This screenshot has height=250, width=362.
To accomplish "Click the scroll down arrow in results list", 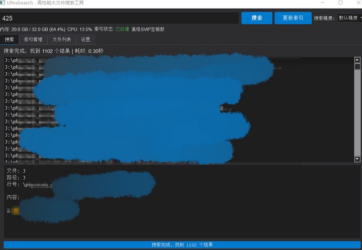I will [x=357, y=159].
